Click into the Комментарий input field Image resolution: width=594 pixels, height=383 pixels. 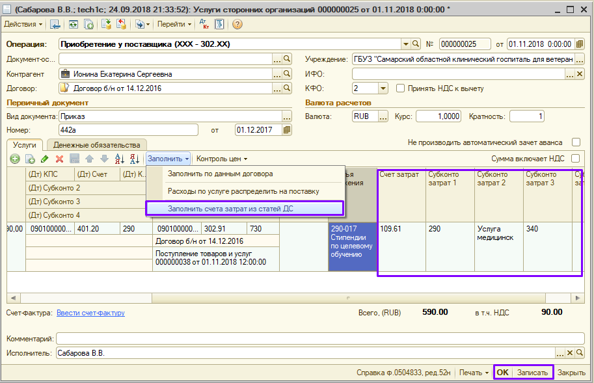(x=319, y=338)
